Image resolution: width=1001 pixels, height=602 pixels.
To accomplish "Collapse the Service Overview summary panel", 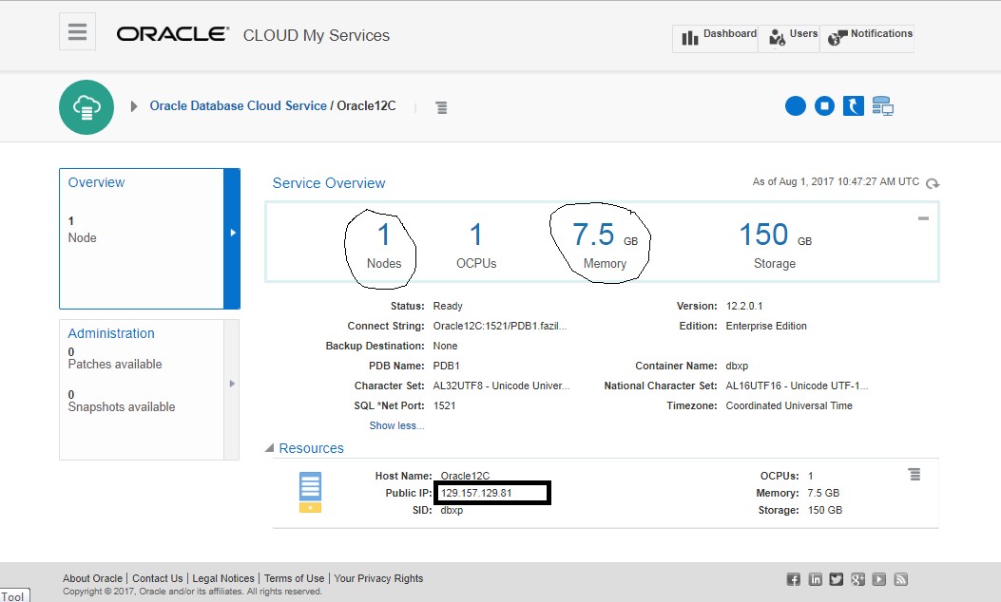I will tap(922, 218).
